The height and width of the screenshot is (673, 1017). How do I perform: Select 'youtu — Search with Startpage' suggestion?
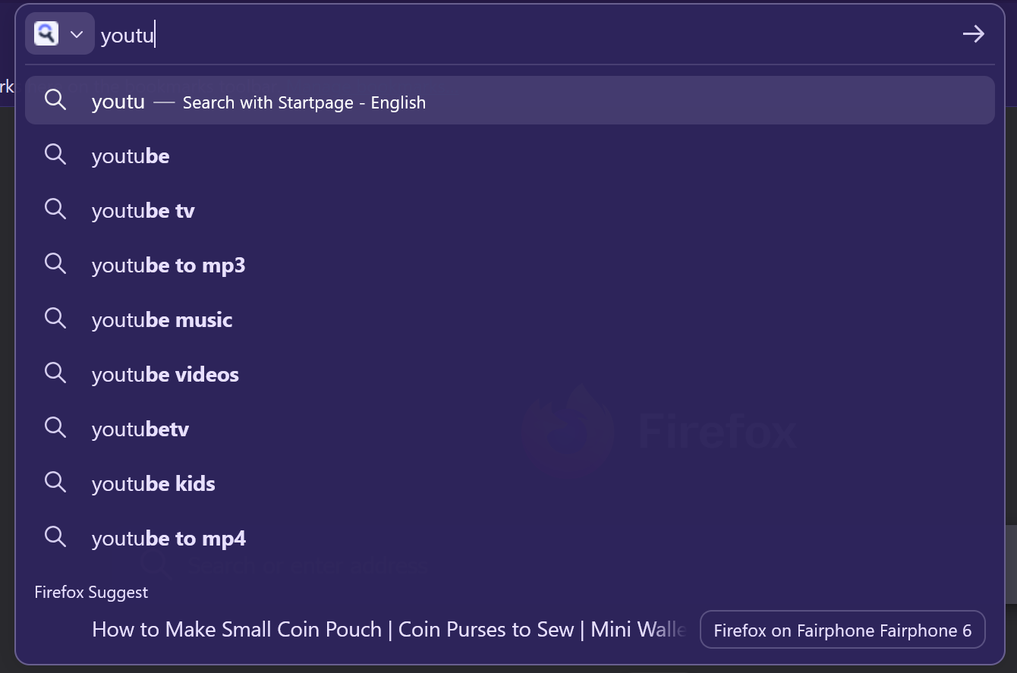click(x=258, y=102)
